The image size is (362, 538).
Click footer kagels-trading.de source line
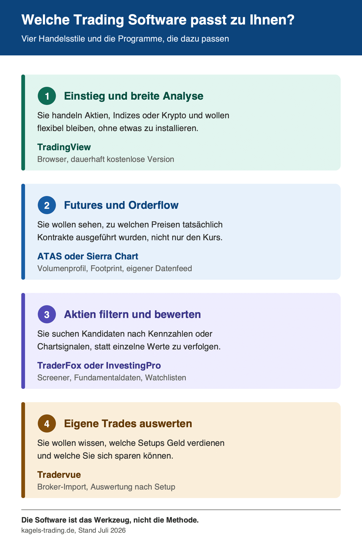(73, 530)
